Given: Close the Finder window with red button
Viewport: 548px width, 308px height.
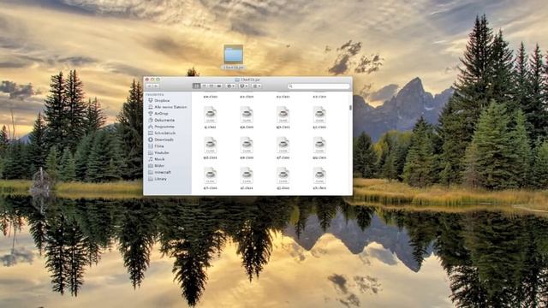Looking at the screenshot, I should point(147,80).
